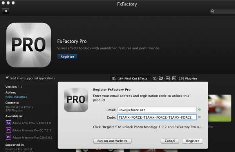235x152 pixels.
Task: Click the Register FxFactory Pro dialog heading
Action: click(x=112, y=90)
